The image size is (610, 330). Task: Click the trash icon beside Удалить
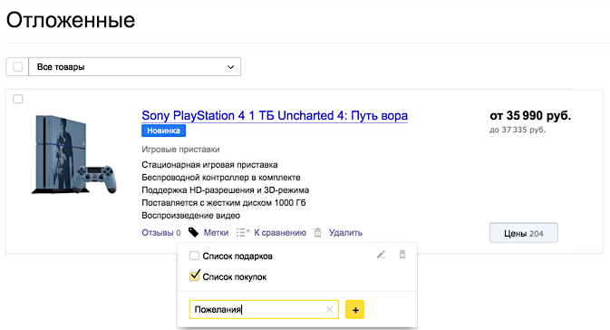[x=318, y=233]
